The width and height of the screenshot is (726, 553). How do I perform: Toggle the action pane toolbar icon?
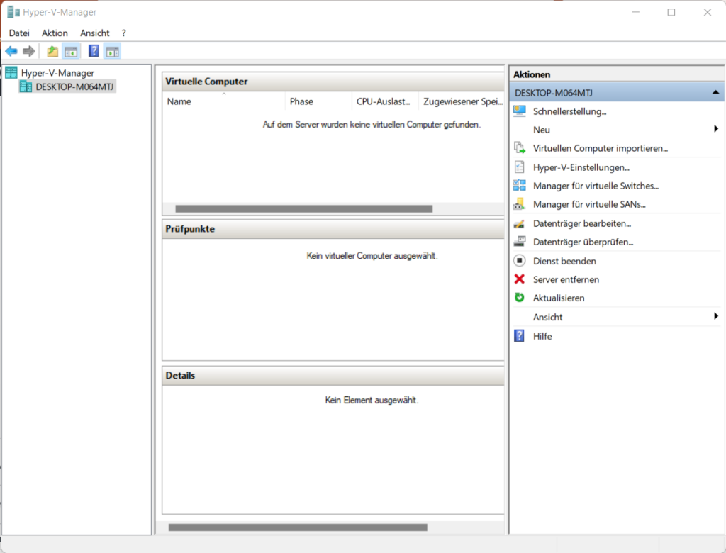click(113, 51)
